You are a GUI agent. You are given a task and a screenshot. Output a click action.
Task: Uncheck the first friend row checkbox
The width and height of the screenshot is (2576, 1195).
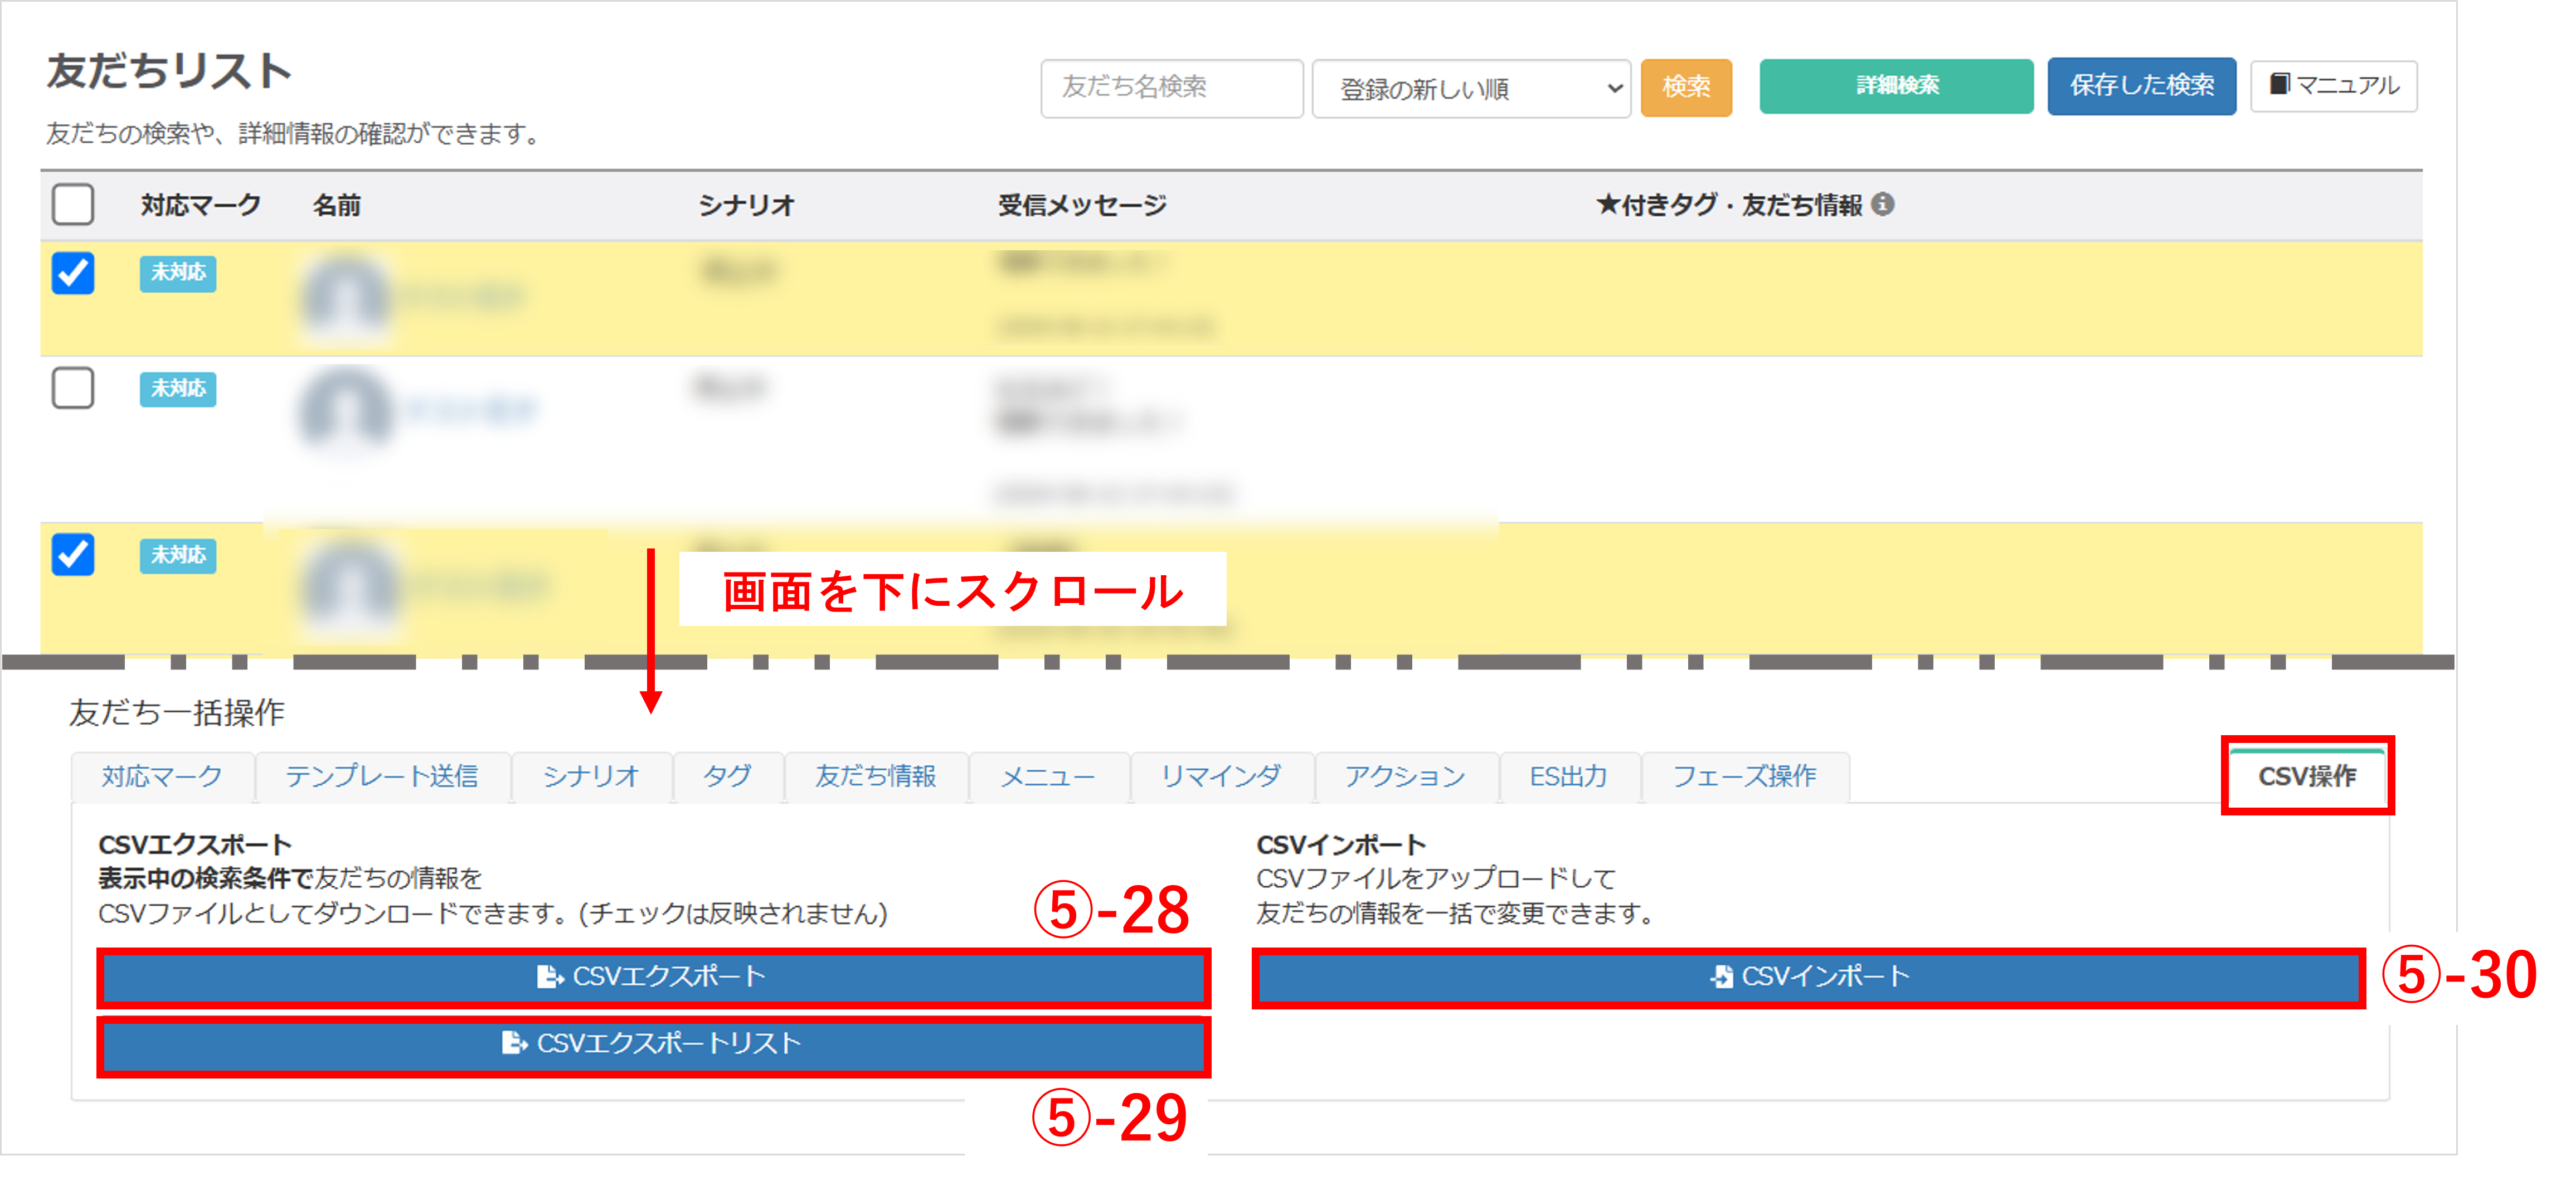coord(73,272)
